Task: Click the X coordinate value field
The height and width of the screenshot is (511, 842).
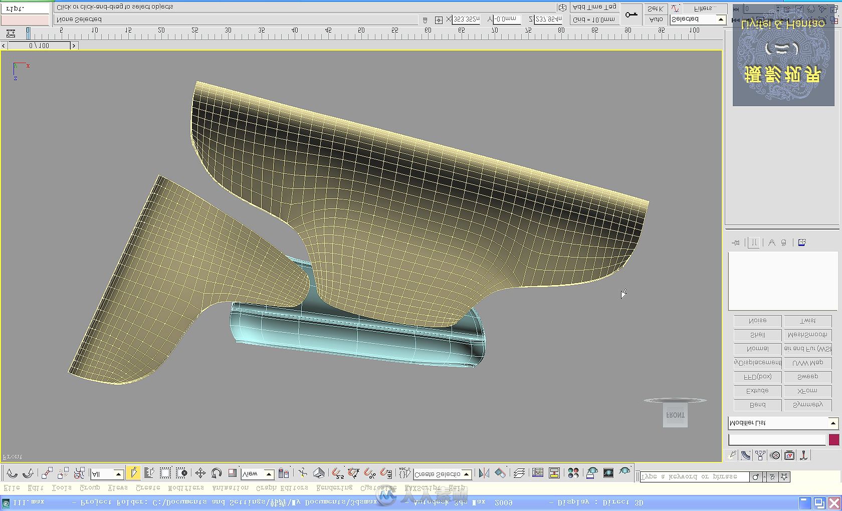Action: click(x=466, y=20)
